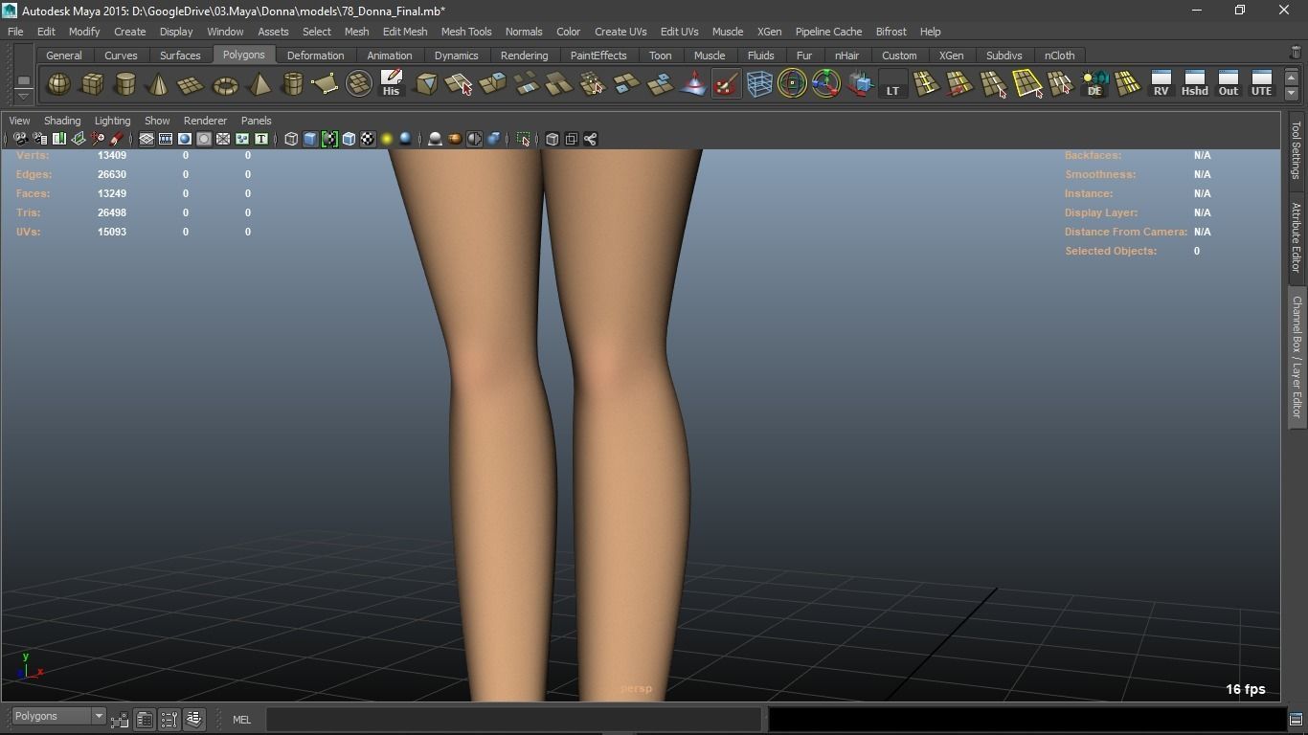Click the His (delete history) shelf icon
The height and width of the screenshot is (735, 1308).
point(391,83)
